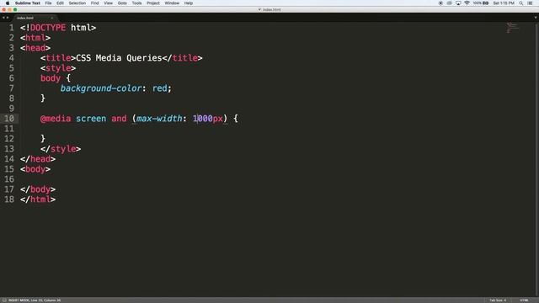
Task: Open the Goto menu
Action: point(122,3)
